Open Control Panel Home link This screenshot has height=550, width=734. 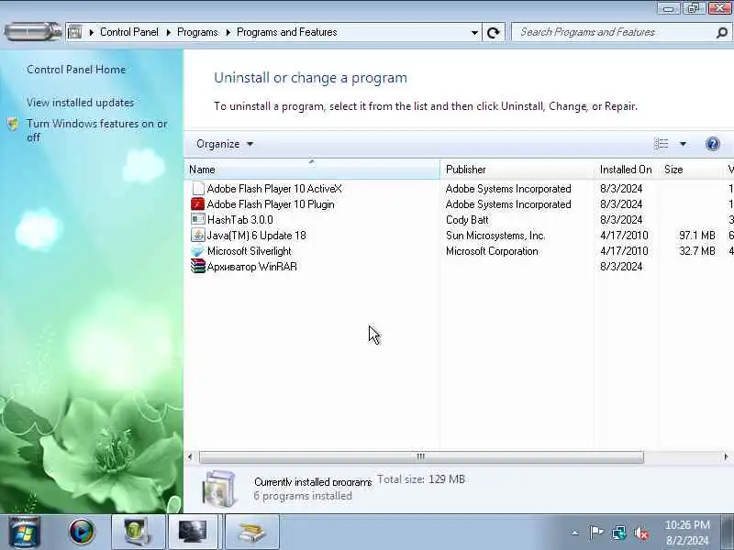coord(76,70)
